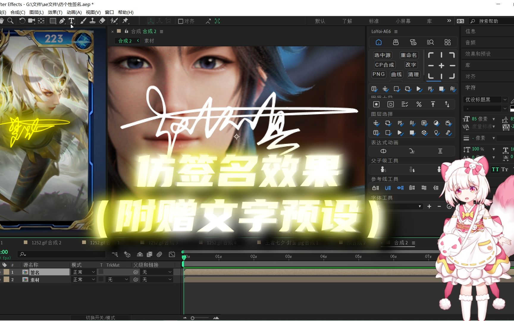Expand the workspace overflow chevron
This screenshot has width=514, height=321.
(449, 21)
